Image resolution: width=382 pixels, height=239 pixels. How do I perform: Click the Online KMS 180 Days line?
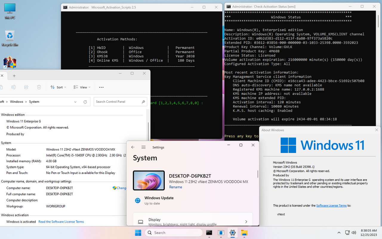point(141,60)
